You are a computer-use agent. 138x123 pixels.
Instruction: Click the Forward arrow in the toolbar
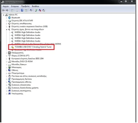(x=7, y=10)
